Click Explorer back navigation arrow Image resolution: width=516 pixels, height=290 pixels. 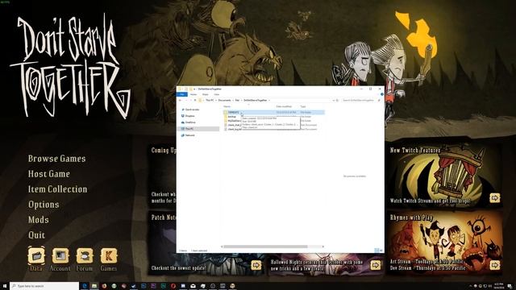[x=181, y=100]
